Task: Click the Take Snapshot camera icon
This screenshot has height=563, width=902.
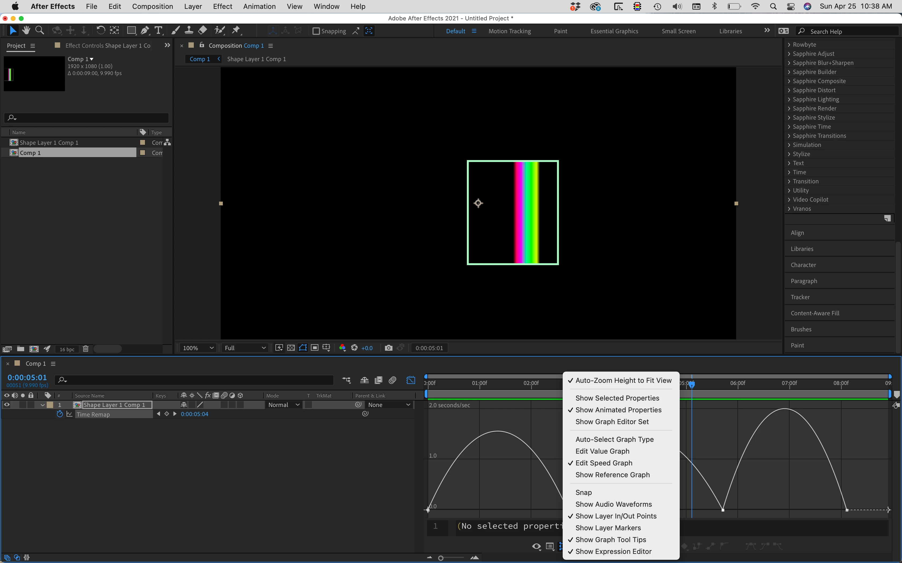Action: [x=388, y=348]
